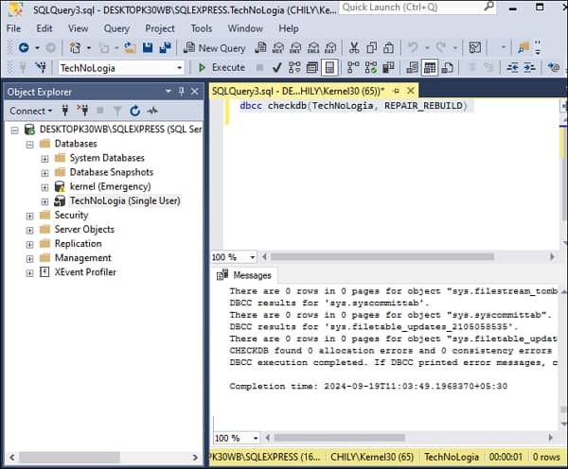Click the Query Options icon

[311, 68]
